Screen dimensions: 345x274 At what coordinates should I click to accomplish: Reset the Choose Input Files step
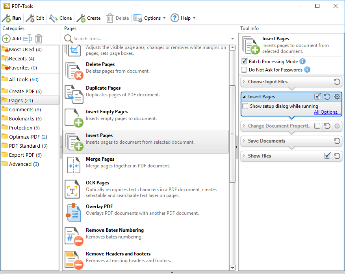point(337,82)
